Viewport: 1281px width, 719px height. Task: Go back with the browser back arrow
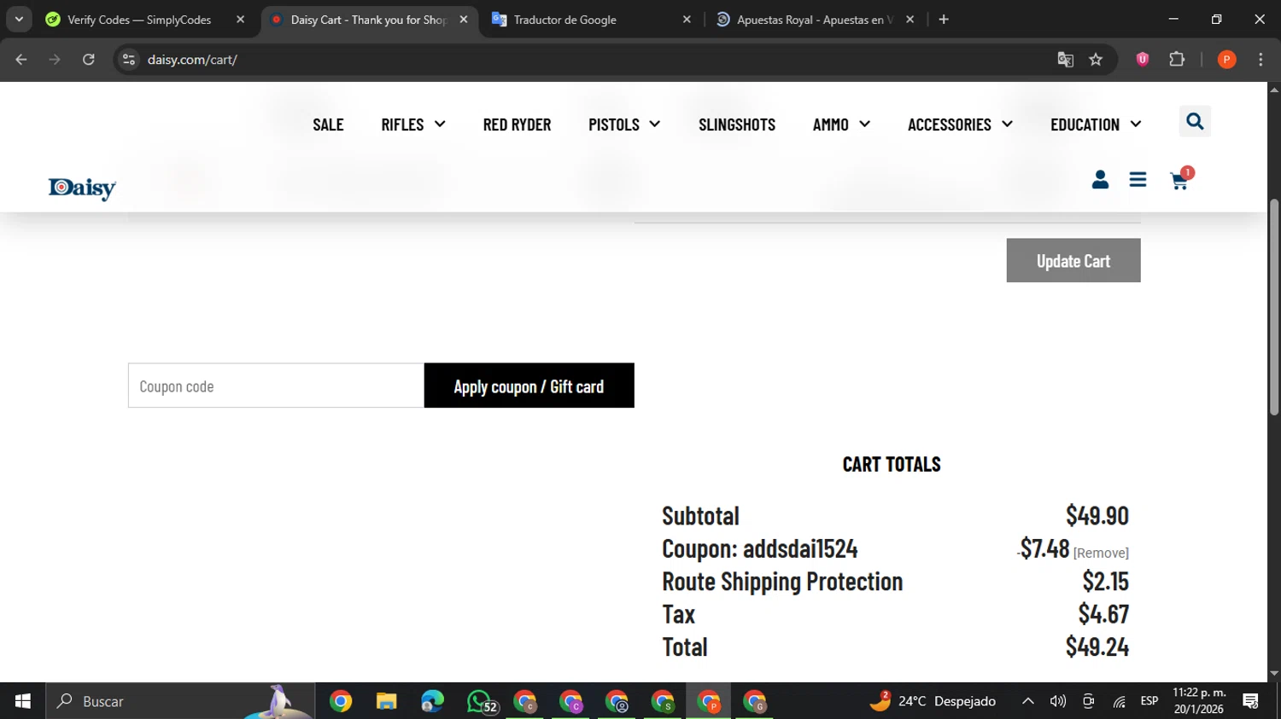tap(21, 60)
